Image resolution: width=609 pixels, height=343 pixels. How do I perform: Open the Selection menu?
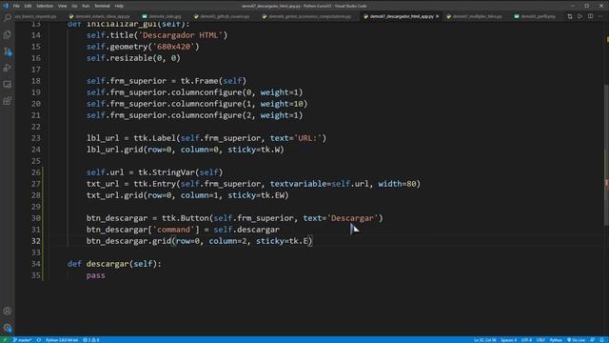point(45,6)
